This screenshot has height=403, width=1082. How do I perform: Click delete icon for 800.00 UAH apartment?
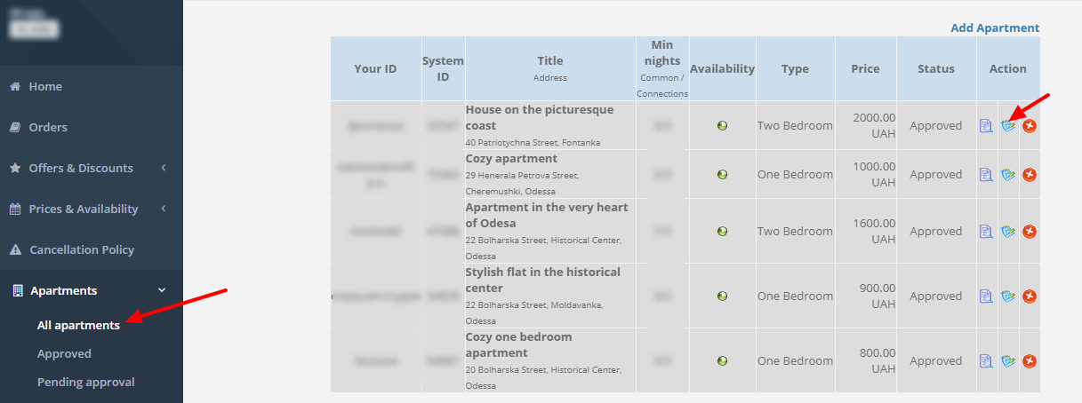1030,361
